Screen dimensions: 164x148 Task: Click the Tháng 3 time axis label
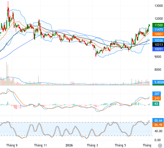pos(92,145)
